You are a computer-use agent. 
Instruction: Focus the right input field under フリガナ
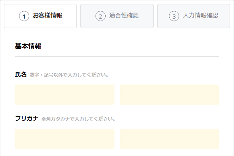pos(170,139)
